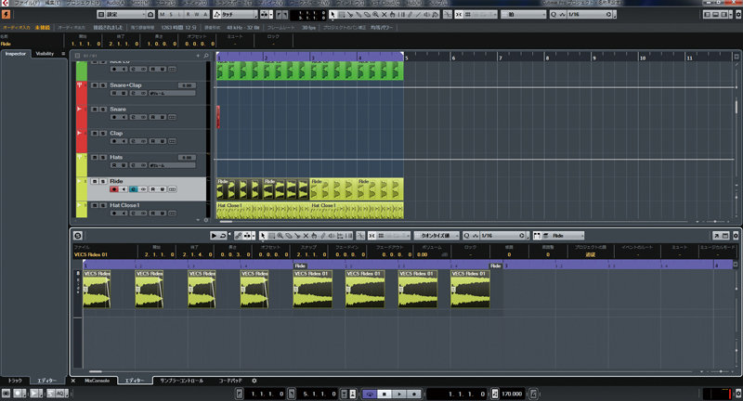Open the MixConsole tab in lower zone
This screenshot has width=743, height=401.
98,381
